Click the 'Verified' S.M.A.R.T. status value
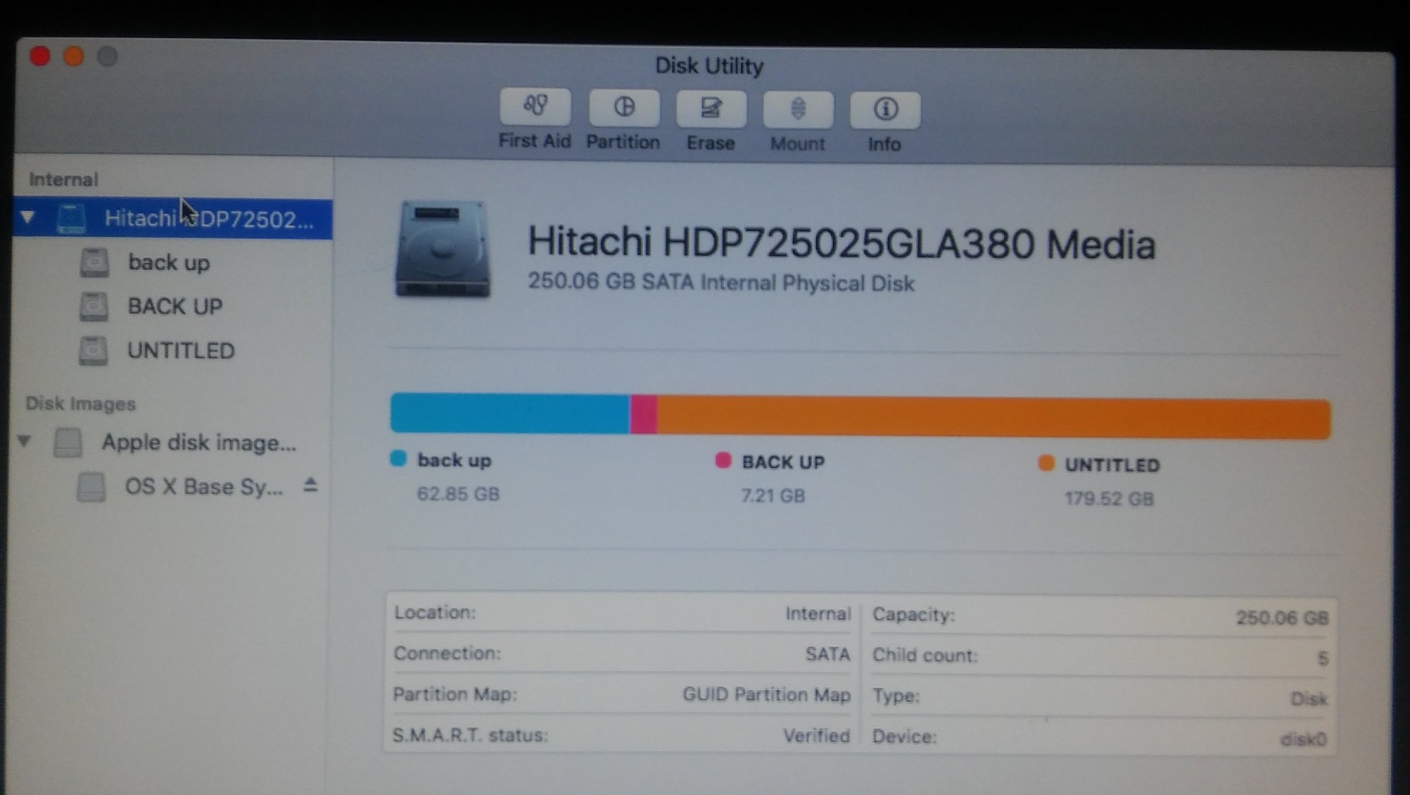This screenshot has width=1410, height=795. click(816, 737)
